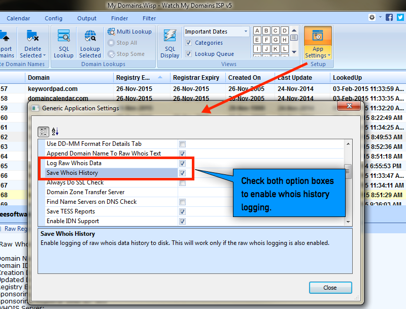Open the Facebook link icon
Viewport: 406px width, 309px height.
tap(389, 17)
